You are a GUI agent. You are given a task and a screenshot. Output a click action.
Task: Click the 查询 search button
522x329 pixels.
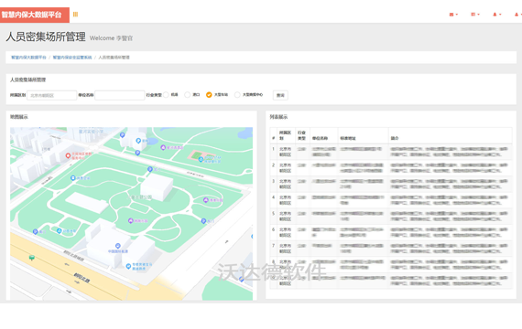(280, 95)
